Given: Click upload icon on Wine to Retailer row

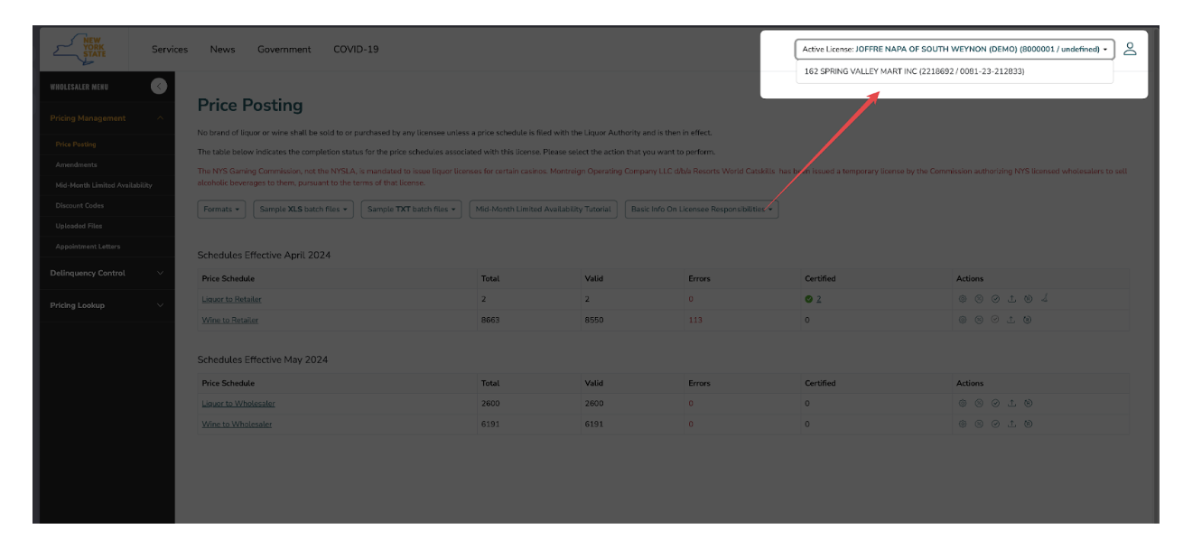Looking at the screenshot, I should click(1012, 319).
